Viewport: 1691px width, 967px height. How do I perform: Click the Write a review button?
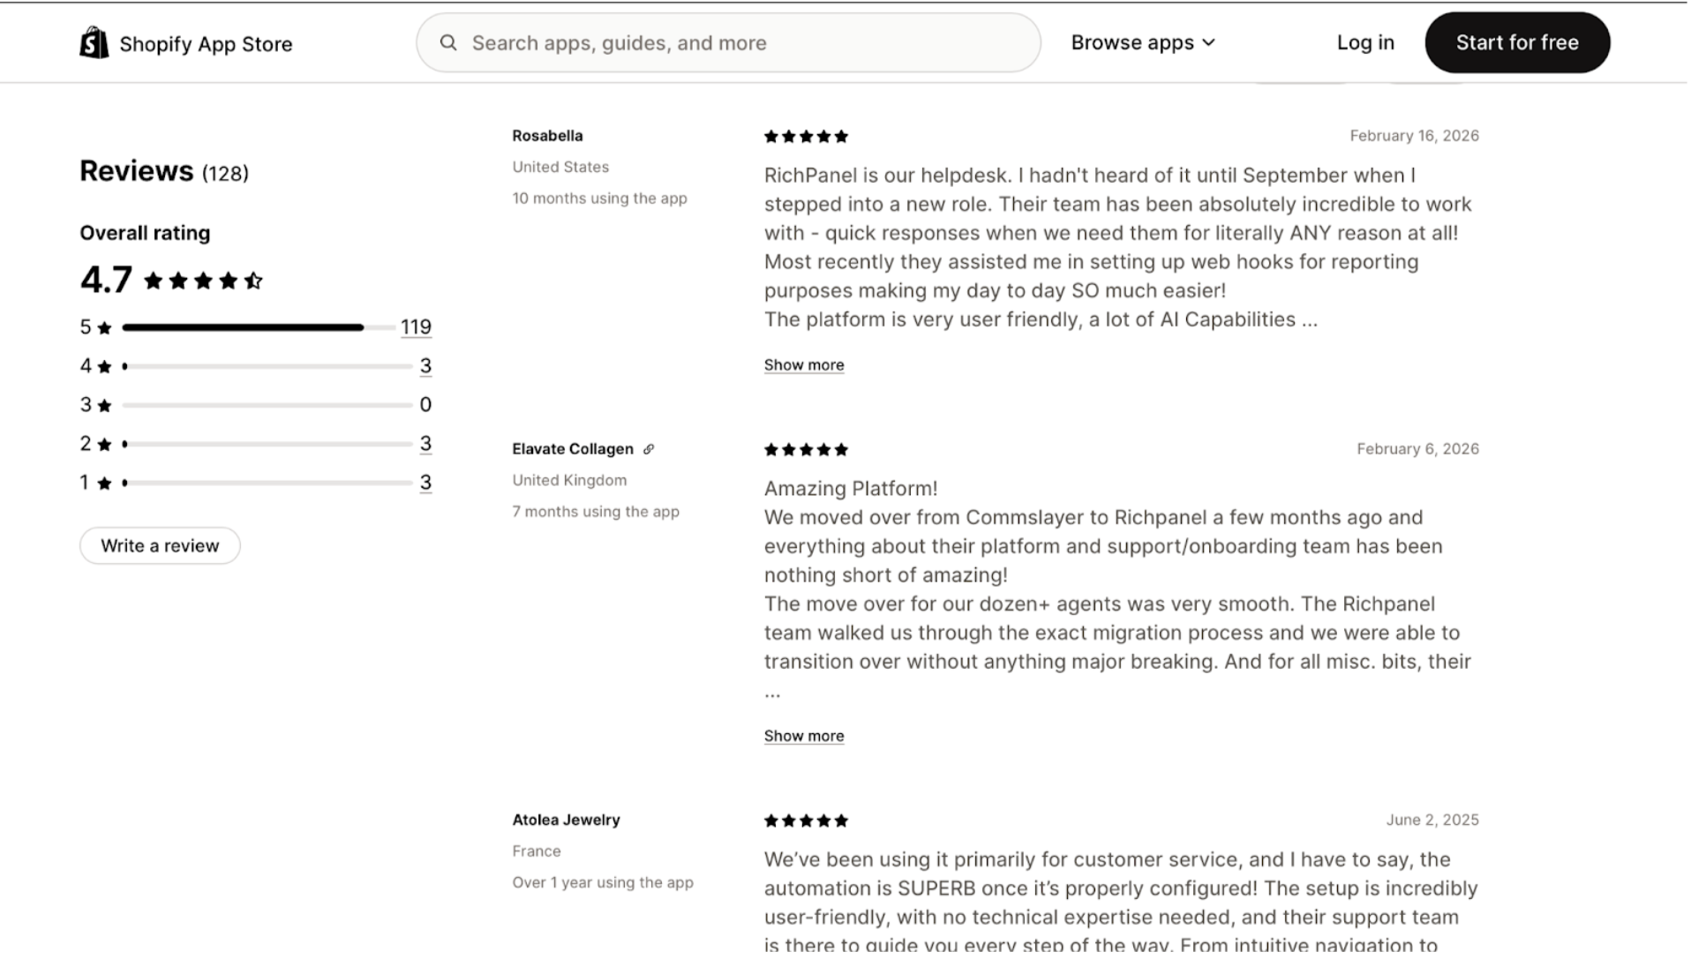point(160,545)
